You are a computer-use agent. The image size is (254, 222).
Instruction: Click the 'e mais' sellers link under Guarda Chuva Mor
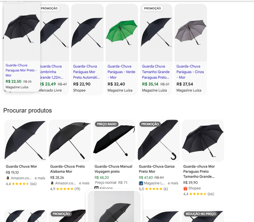click(40, 178)
